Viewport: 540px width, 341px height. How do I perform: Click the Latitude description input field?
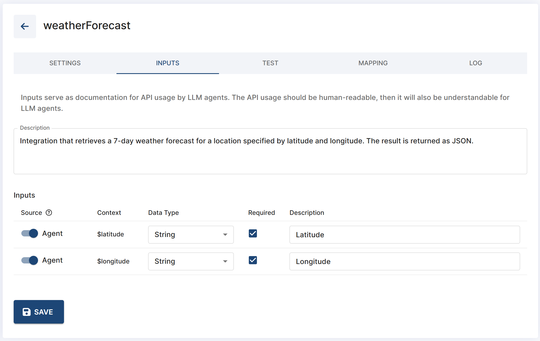coord(404,235)
